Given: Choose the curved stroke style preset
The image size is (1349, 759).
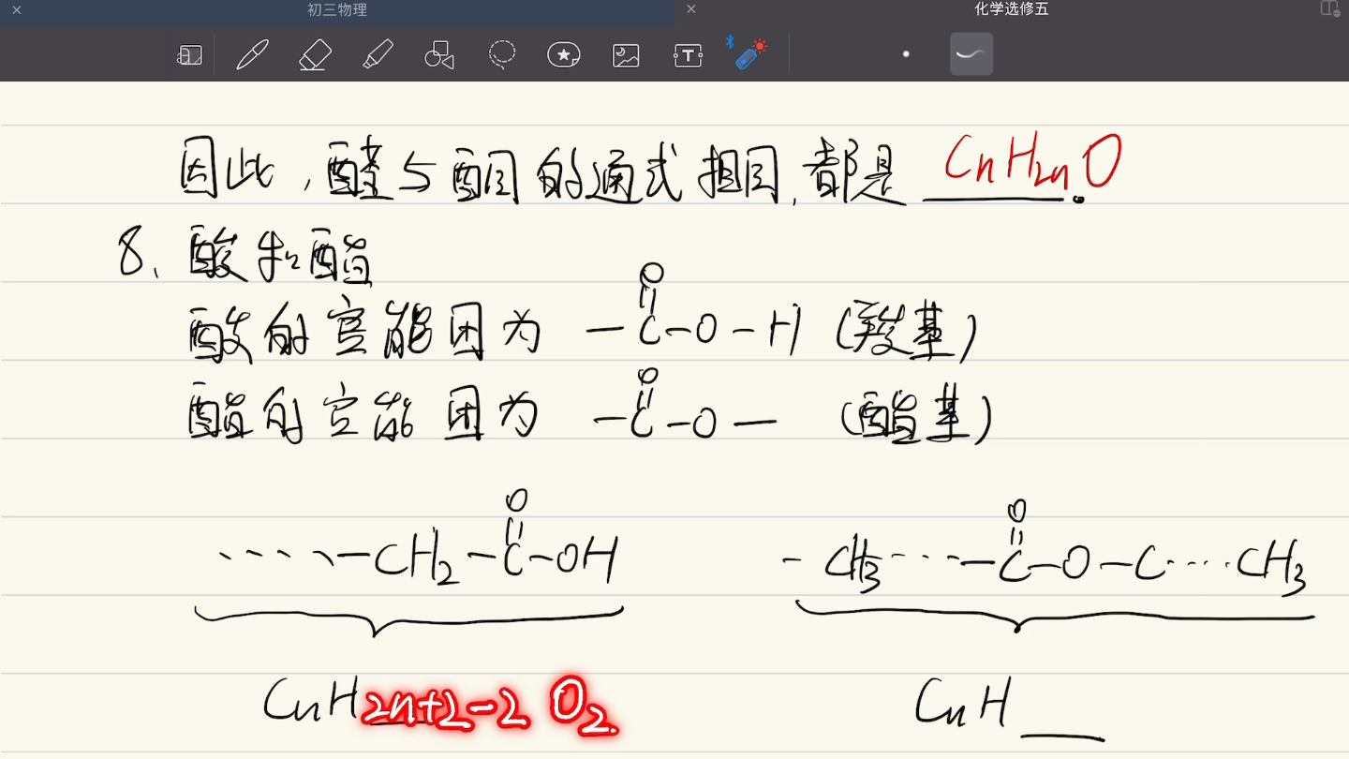Looking at the screenshot, I should pos(971,53).
